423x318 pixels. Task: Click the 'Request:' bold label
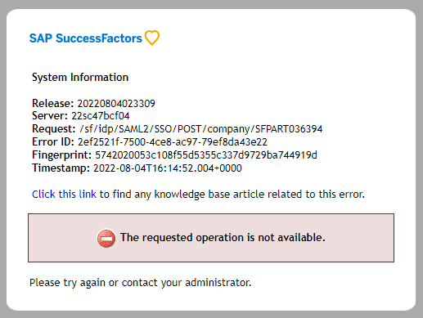(x=54, y=129)
